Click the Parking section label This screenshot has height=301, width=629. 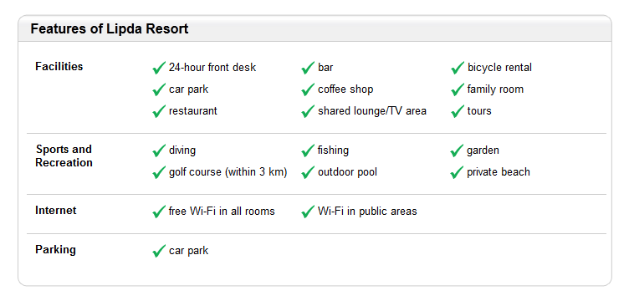pyautogui.click(x=55, y=250)
